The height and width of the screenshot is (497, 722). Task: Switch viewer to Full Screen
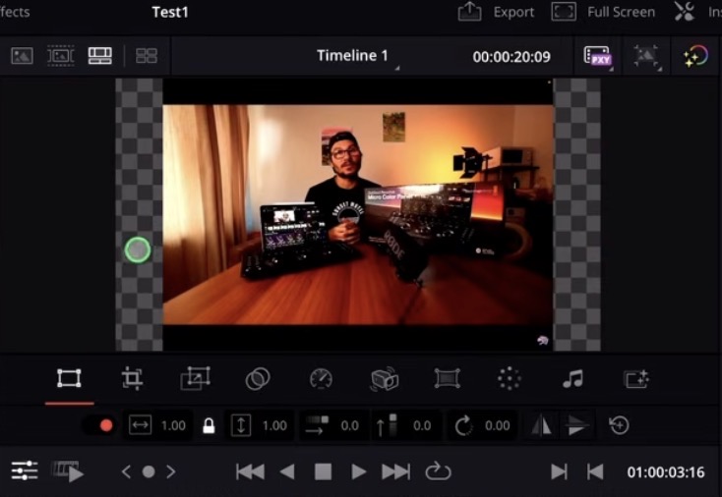(x=603, y=12)
